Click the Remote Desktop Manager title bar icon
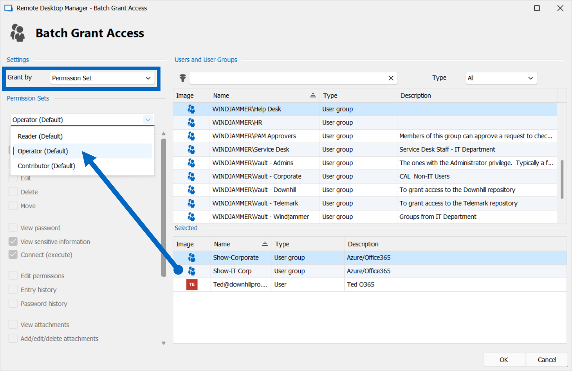The height and width of the screenshot is (371, 572). coord(8,7)
